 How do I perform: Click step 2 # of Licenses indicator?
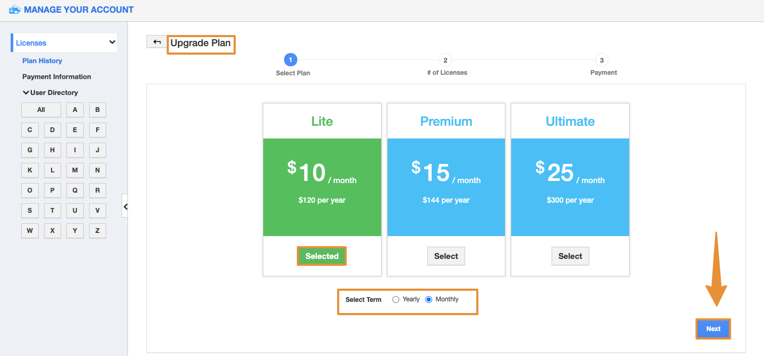pos(445,60)
